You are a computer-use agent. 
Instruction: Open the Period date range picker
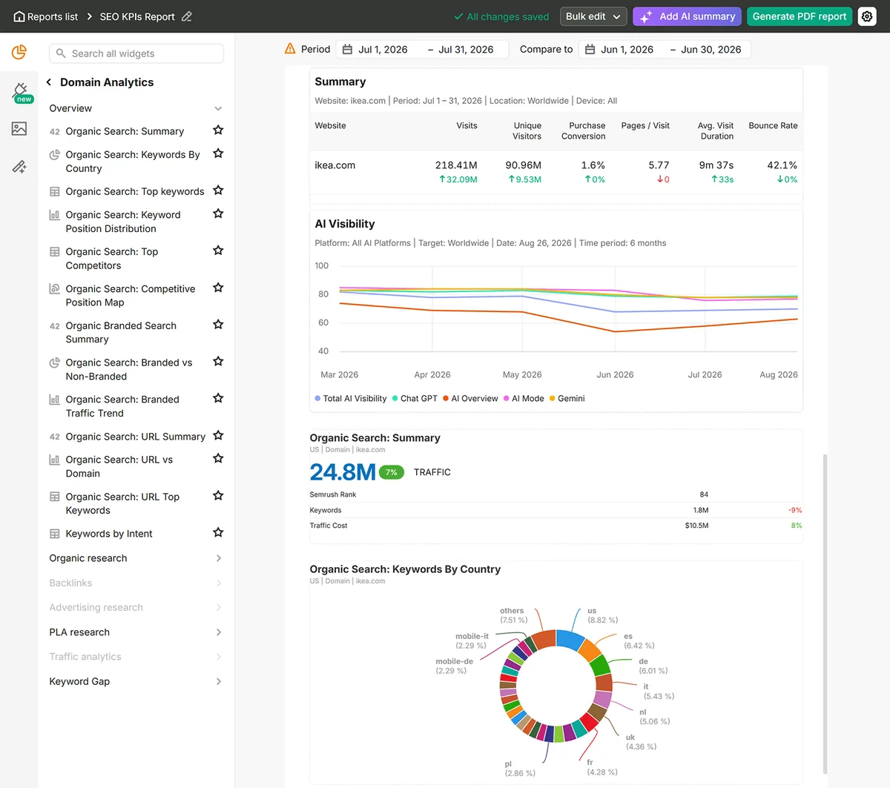coord(423,50)
